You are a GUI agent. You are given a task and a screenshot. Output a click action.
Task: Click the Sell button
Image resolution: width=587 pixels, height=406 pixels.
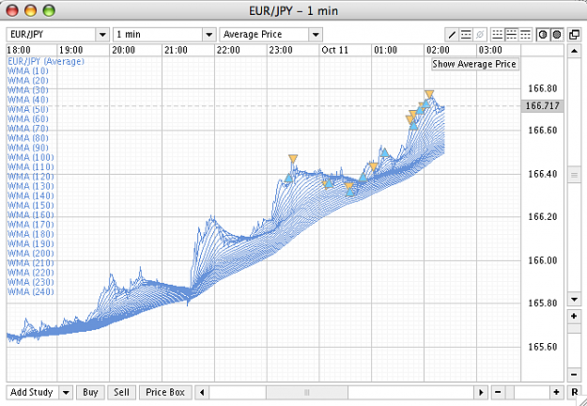122,393
